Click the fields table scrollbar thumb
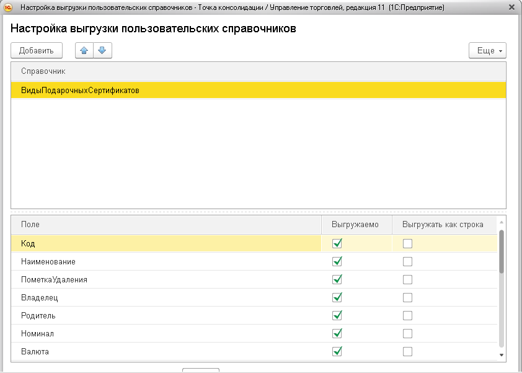Viewport: 522px width, 373px height. pos(502,252)
